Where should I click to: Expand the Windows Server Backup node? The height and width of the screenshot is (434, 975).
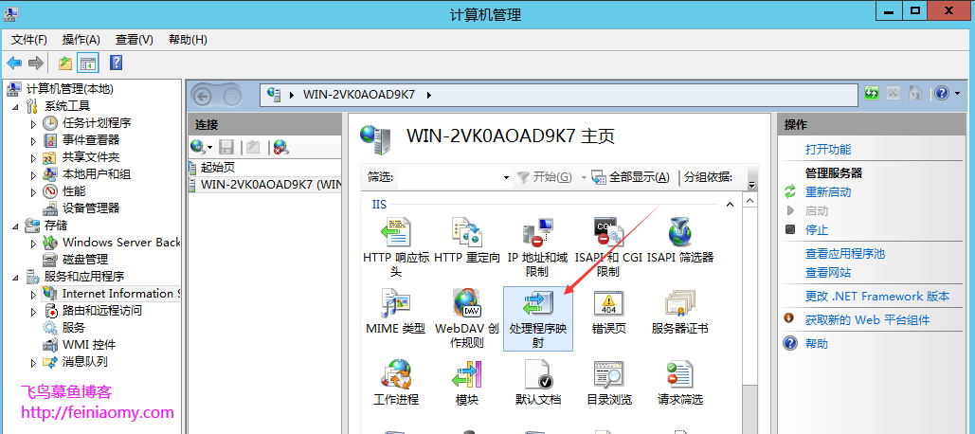pos(33,243)
